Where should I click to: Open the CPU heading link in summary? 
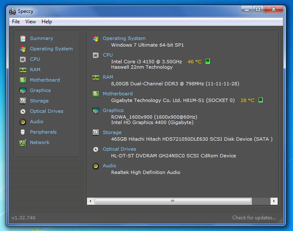tap(108, 55)
